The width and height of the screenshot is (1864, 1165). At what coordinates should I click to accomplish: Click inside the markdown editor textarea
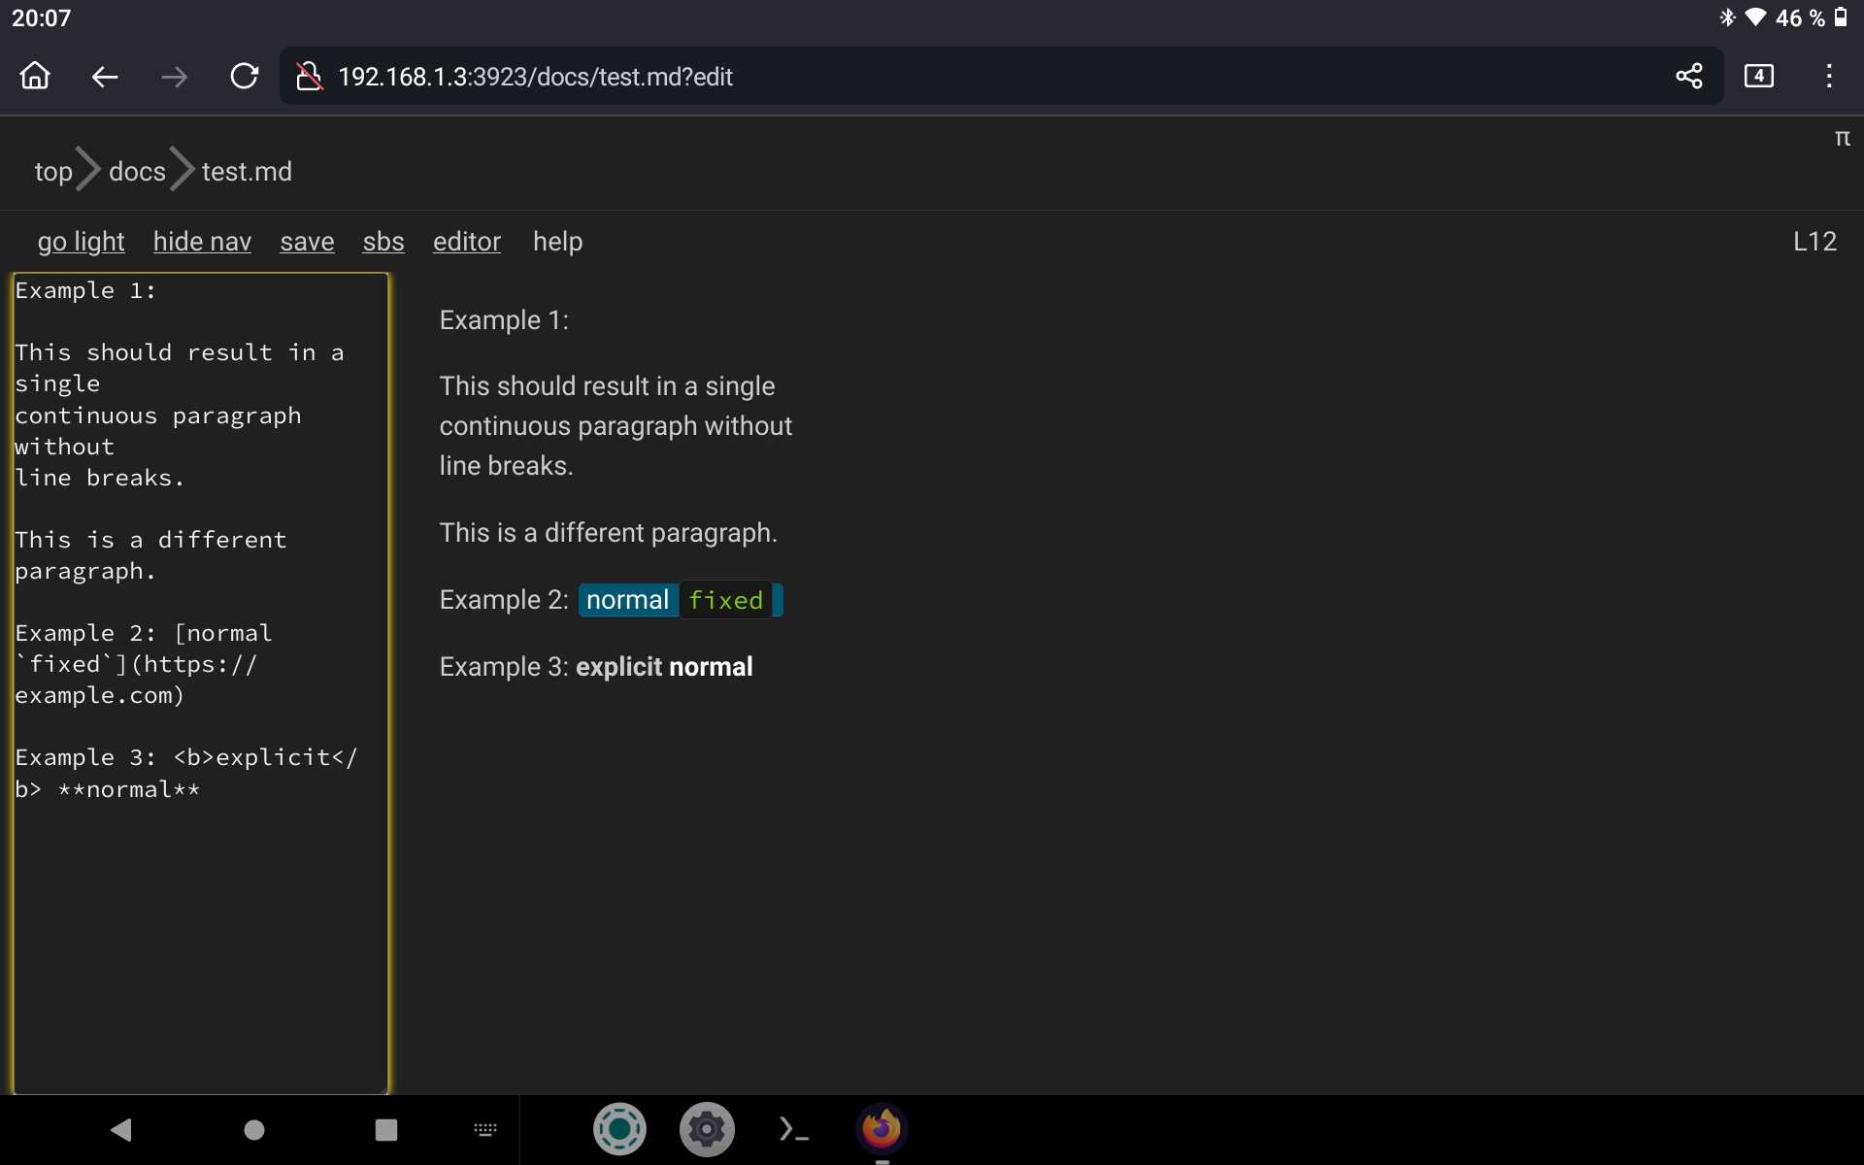pos(201,683)
